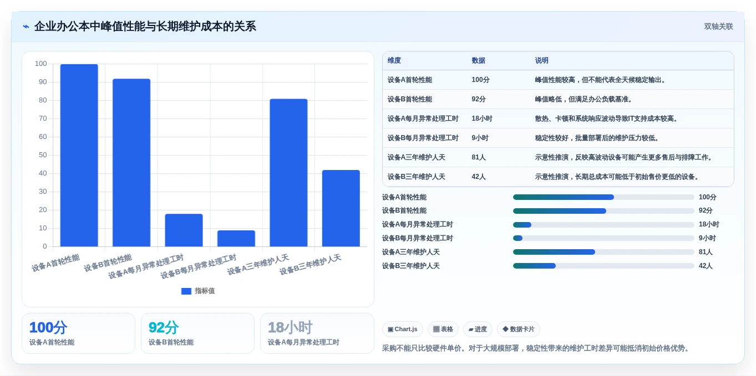Click the bar for 设备B每月异常处理工时

(236, 238)
